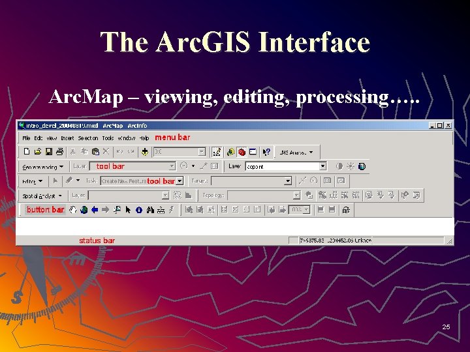Click the Hyperlink lightning bolt tool

pos(172,210)
